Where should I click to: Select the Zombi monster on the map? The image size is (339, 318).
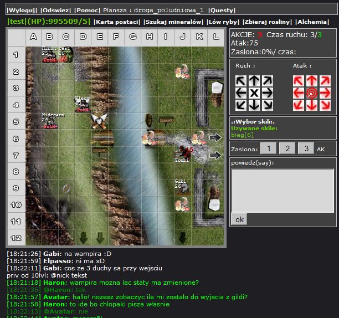(182, 155)
